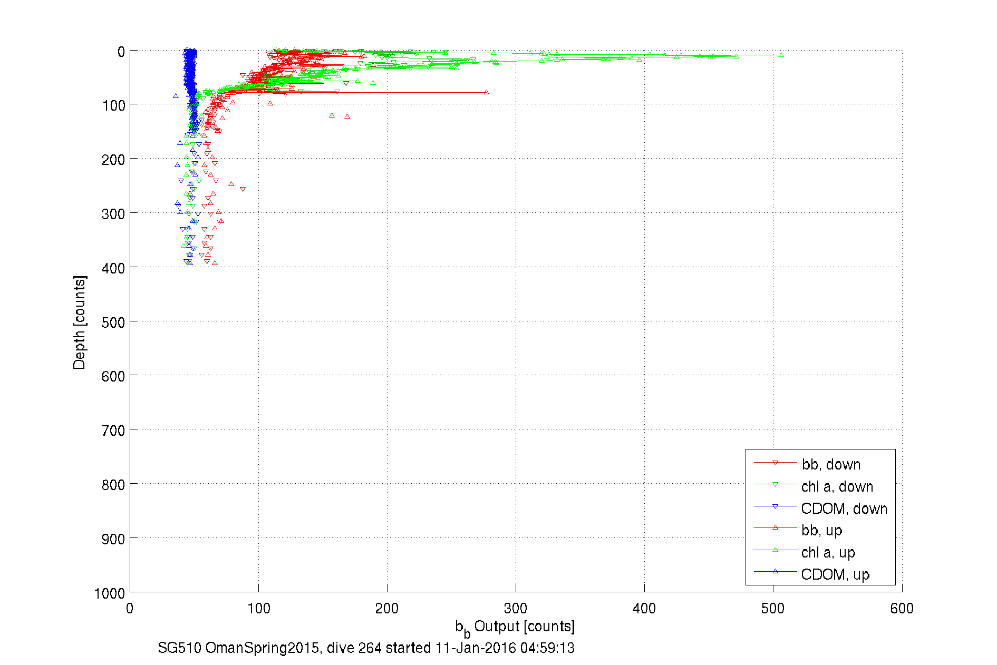997x665 pixels.
Task: Click the y-axis tick label 300
Action: point(113,214)
